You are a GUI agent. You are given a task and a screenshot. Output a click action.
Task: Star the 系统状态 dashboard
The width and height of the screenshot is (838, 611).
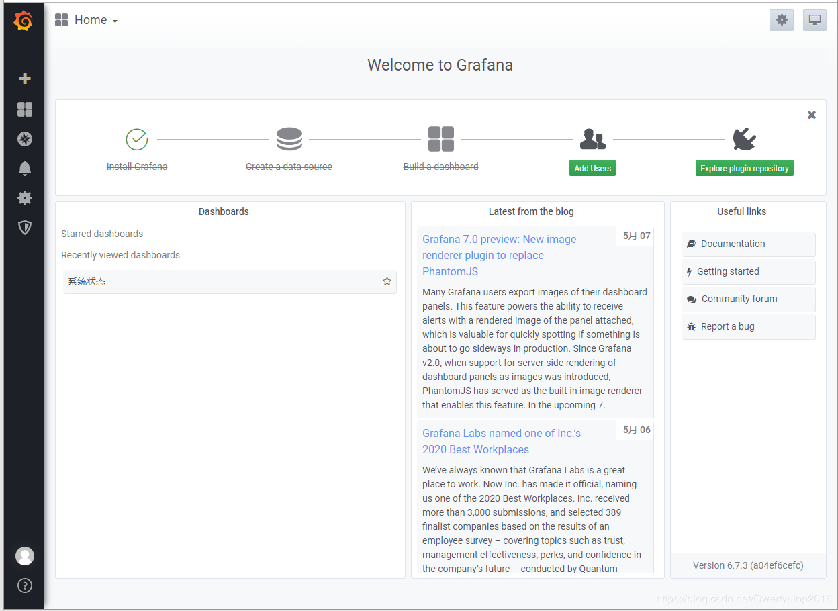387,281
